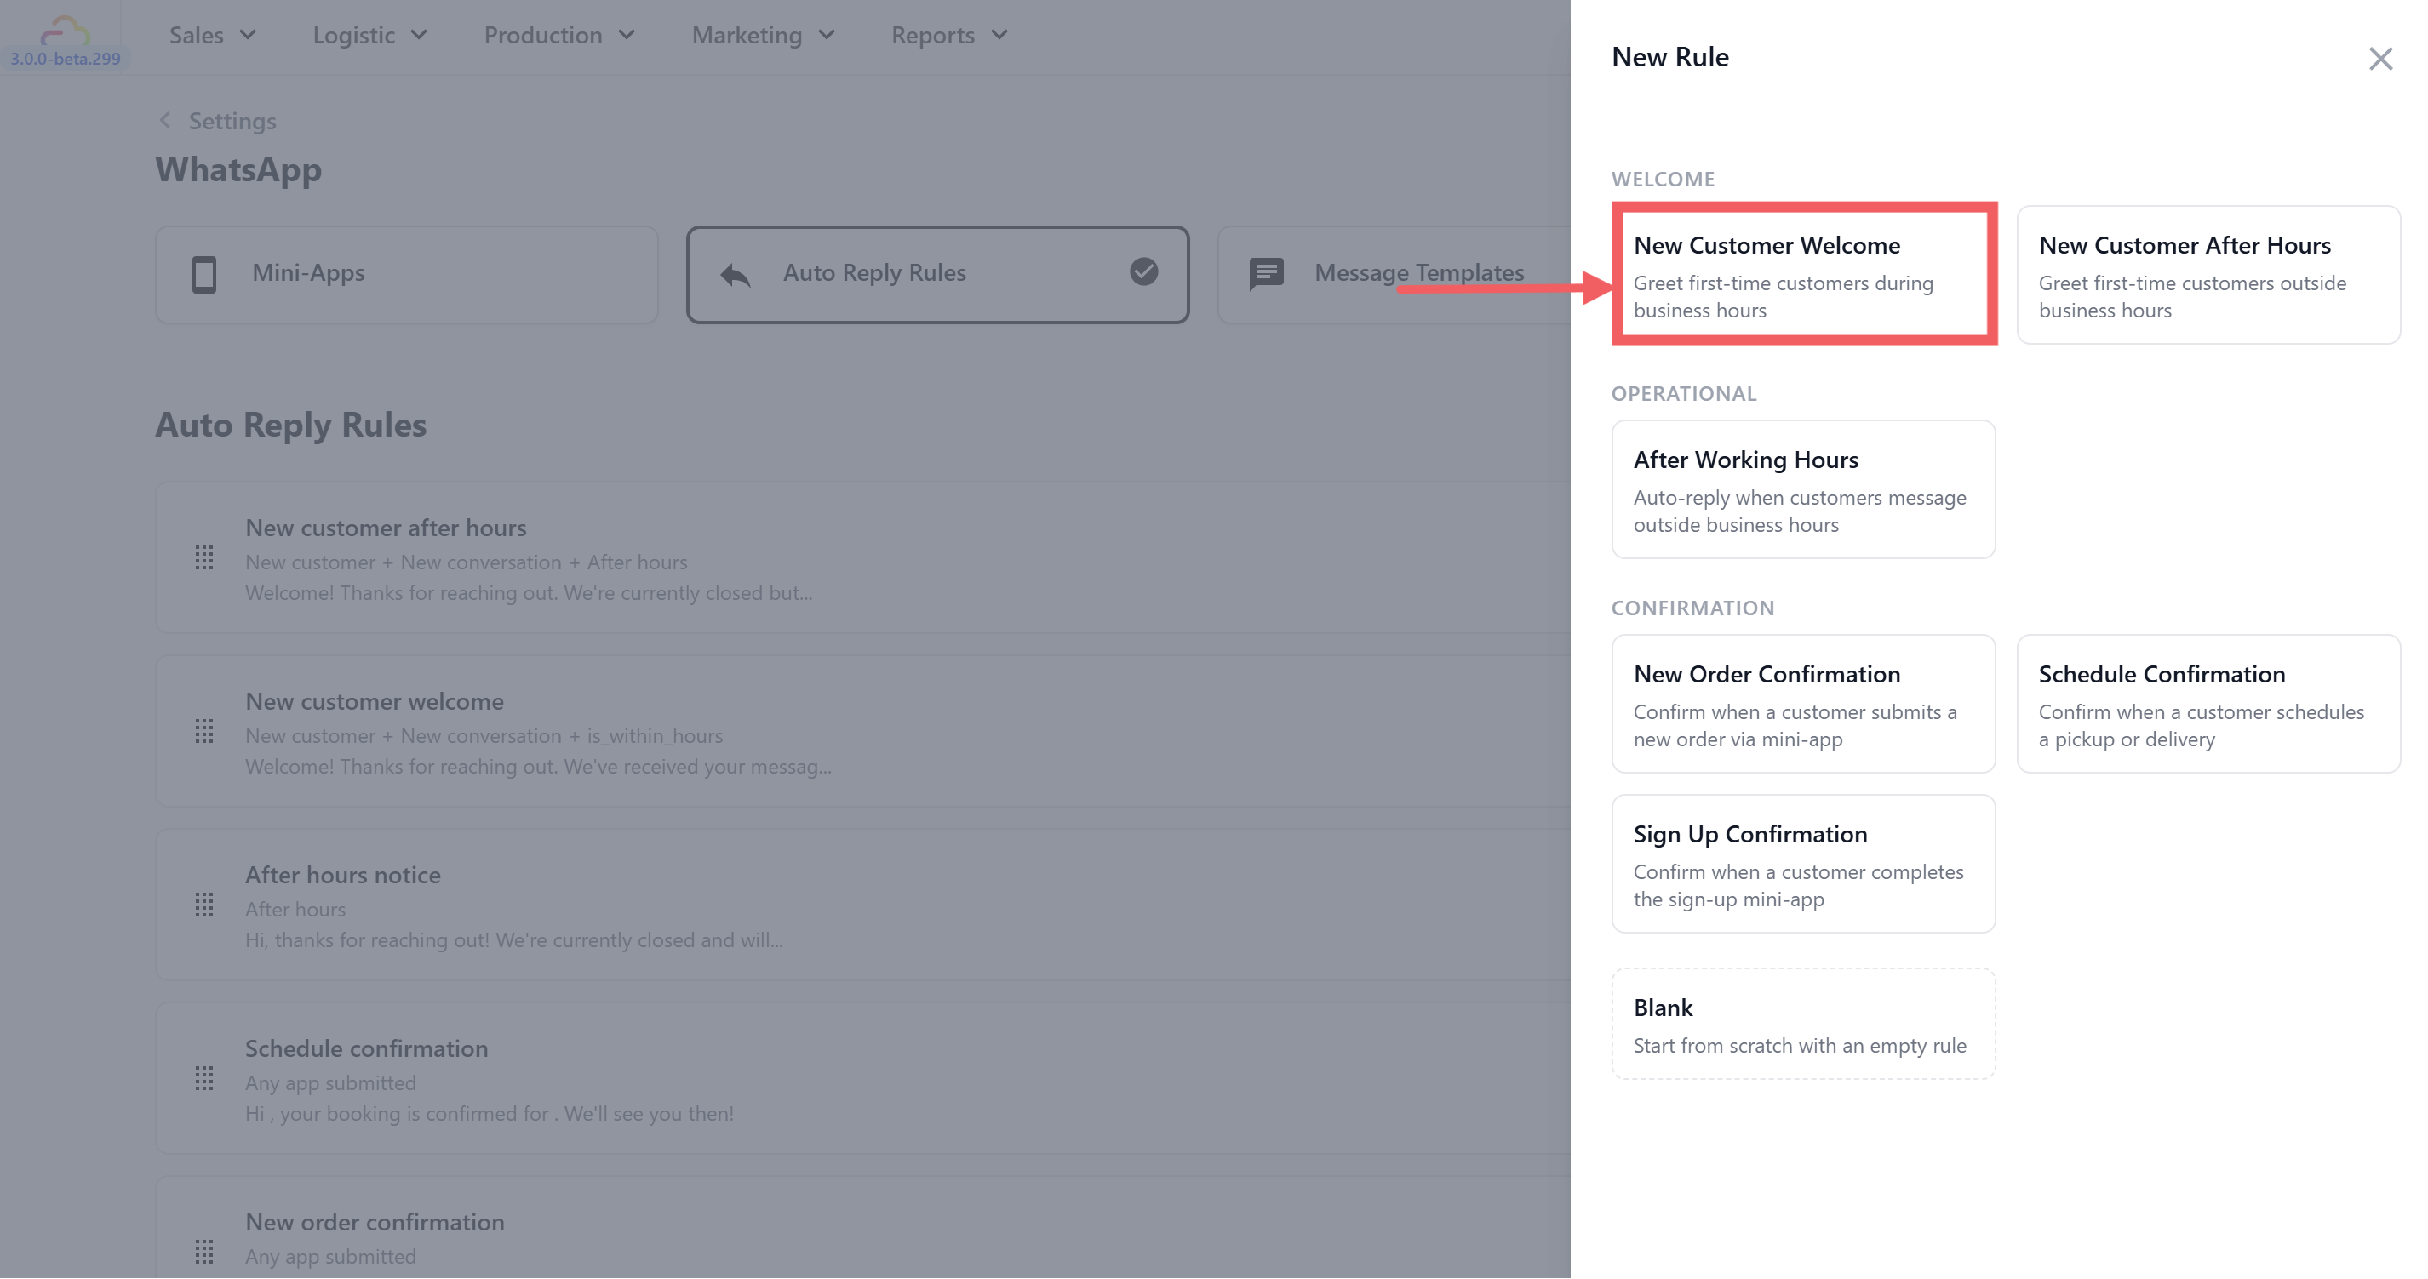This screenshot has height=1279, width=2428.
Task: Click the cloud app logo
Action: pyautogui.click(x=65, y=32)
